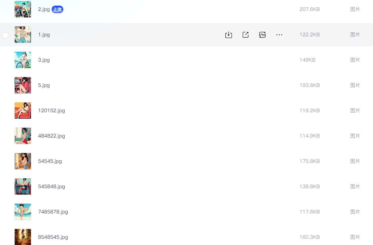Open thumbnail of 120152.jpg
Screen dimensions: 373x245
coord(23,111)
